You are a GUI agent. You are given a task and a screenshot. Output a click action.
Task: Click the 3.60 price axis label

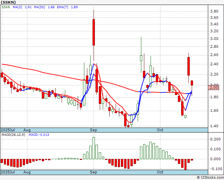point(214,17)
